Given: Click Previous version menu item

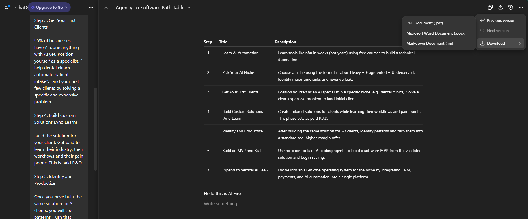Looking at the screenshot, I should [x=501, y=20].
